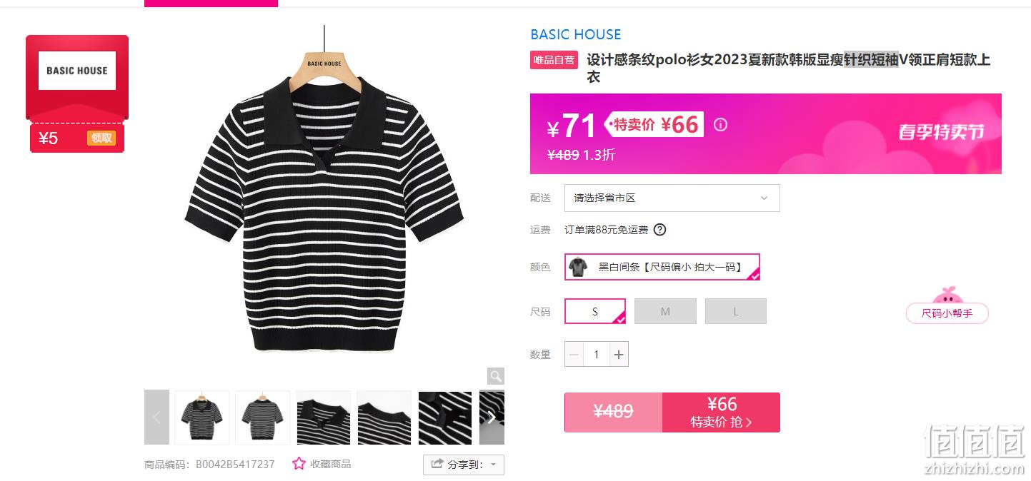Increase quantity with the plus icon
Viewport: 1031px width, 481px height.
tap(619, 354)
